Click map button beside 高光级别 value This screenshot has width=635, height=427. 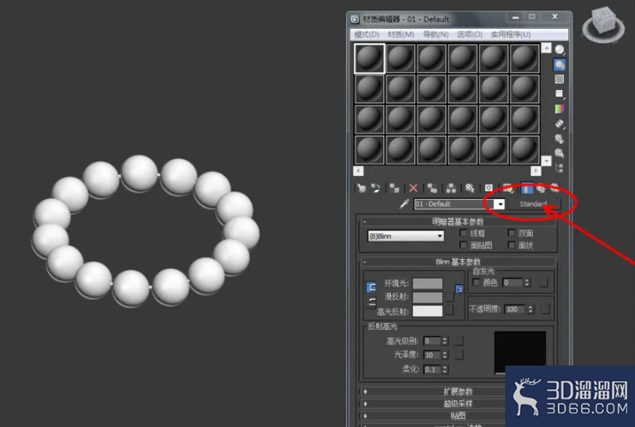(x=459, y=341)
